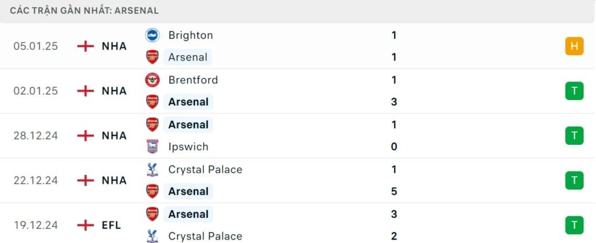The height and width of the screenshot is (243, 596).
Task: Click the Brighton club crest icon
Action: 152,35
